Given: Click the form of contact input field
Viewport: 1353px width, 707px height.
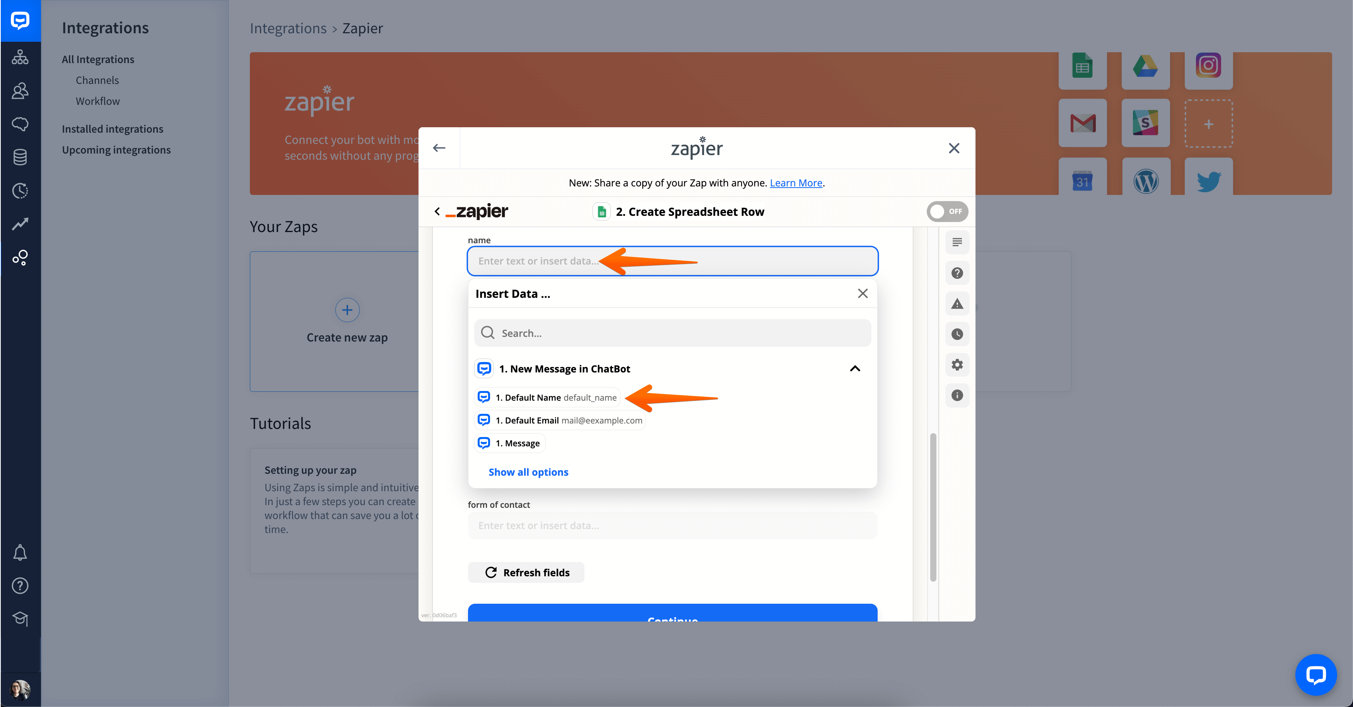Looking at the screenshot, I should pyautogui.click(x=672, y=525).
